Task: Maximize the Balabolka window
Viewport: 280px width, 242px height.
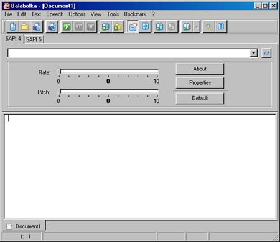Action: [x=265, y=6]
